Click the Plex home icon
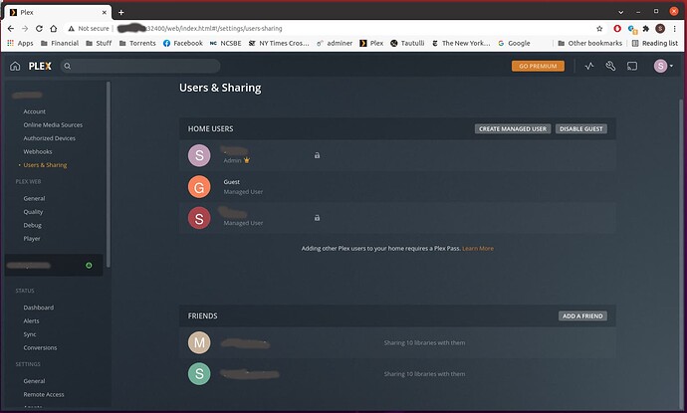This screenshot has height=413, width=687. 15,66
